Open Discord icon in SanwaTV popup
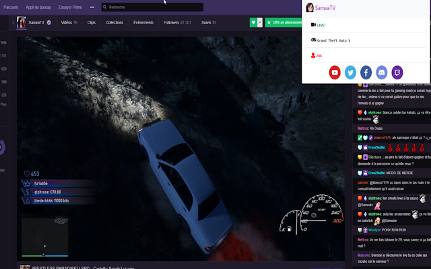Image resolution: width=431 pixels, height=269 pixels. 382,73
